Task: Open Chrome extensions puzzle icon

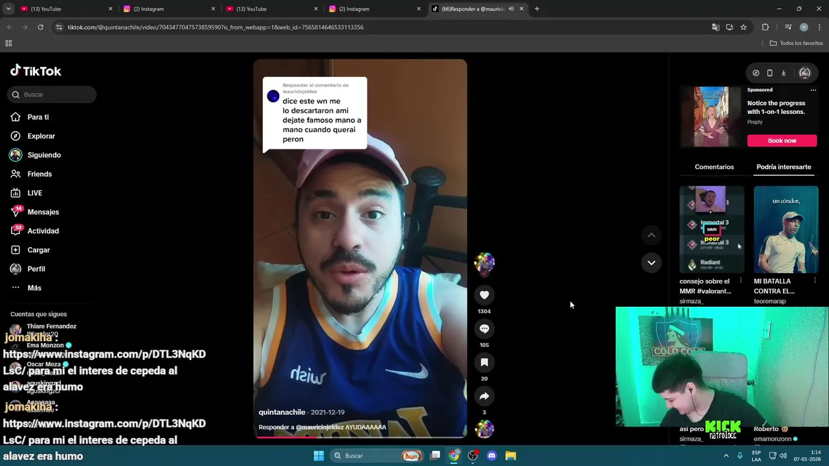Action: click(x=766, y=27)
